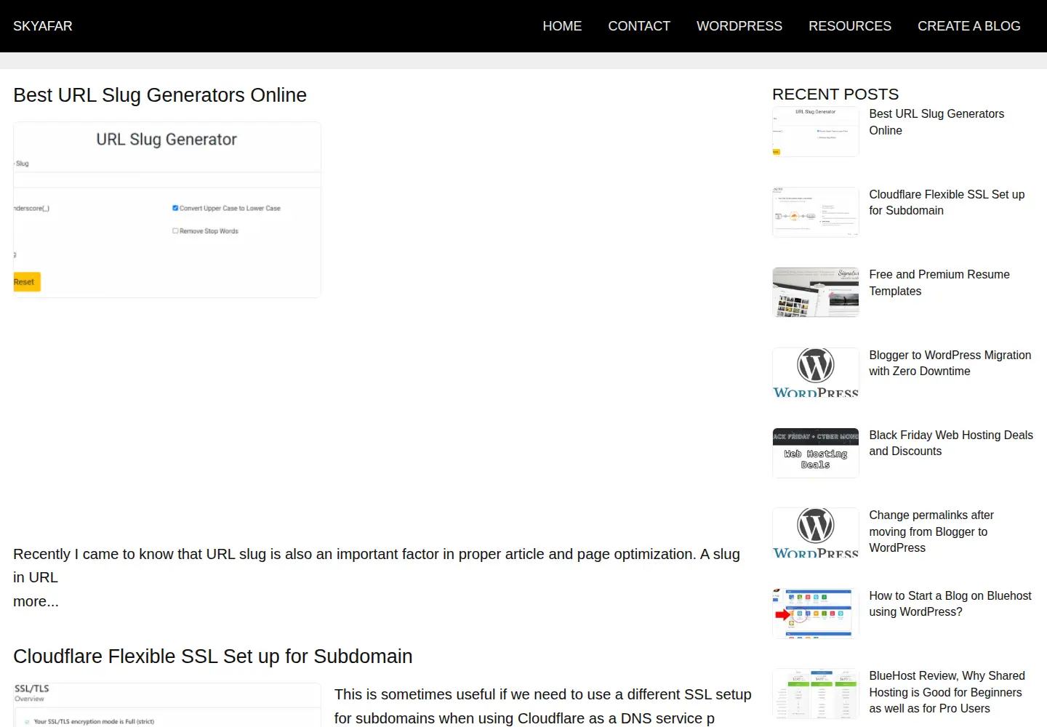The height and width of the screenshot is (727, 1047).
Task: Open the 'Best URL Slug Generators Online' article heading
Action: 160,95
